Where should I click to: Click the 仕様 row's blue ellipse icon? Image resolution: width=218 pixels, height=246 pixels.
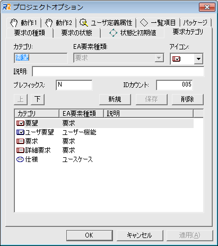click(20, 159)
